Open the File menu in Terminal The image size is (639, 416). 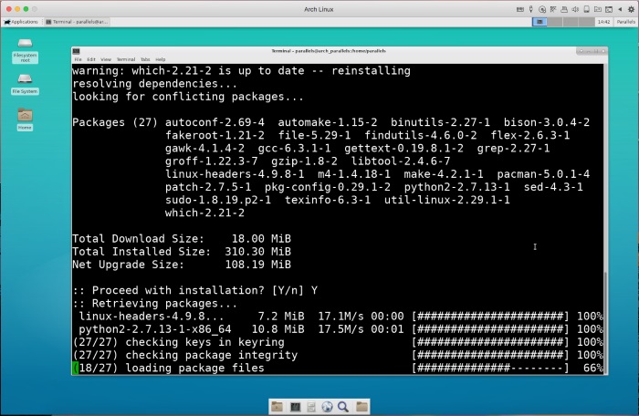tap(78, 59)
